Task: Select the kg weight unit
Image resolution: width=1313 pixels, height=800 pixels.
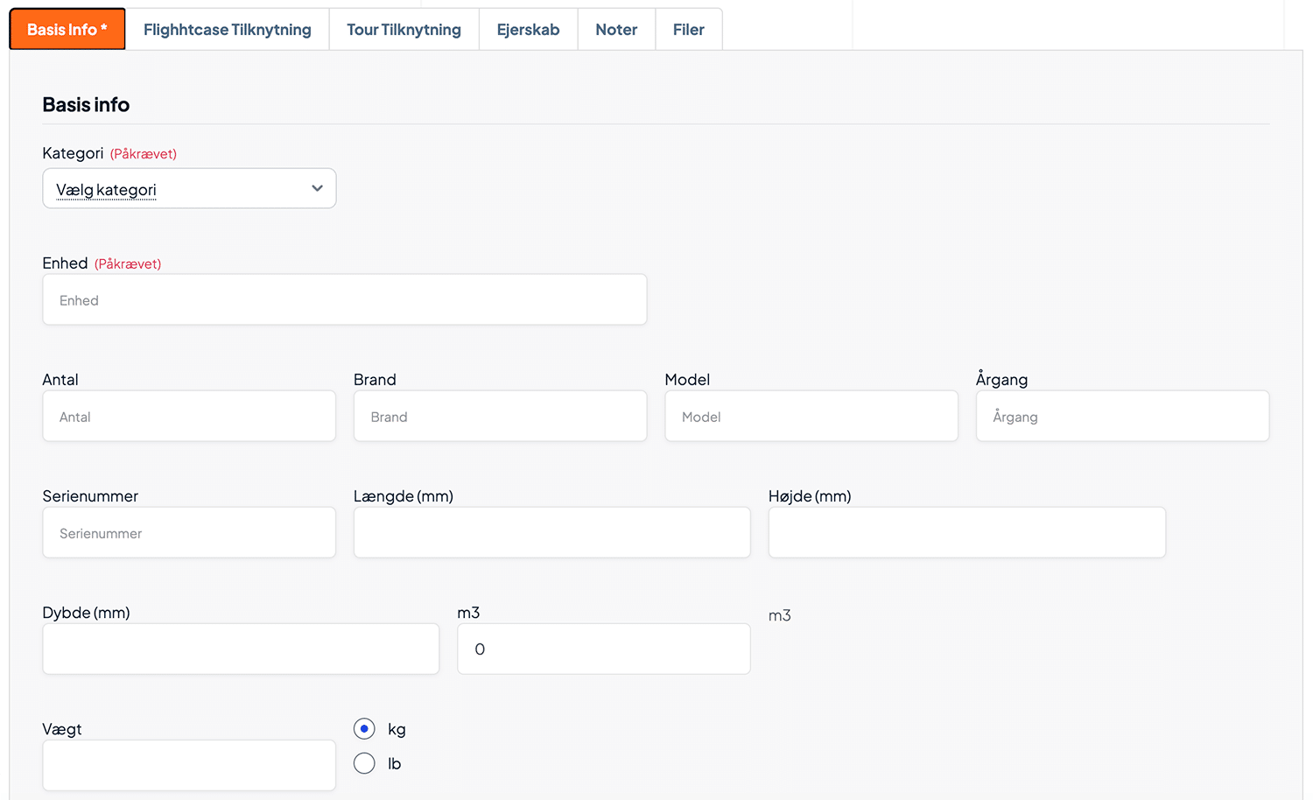Action: point(364,729)
